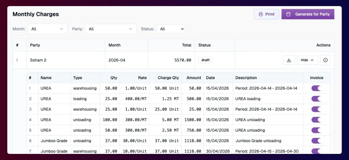Click the Print button
Screen dimensions: 349x160
point(266,14)
